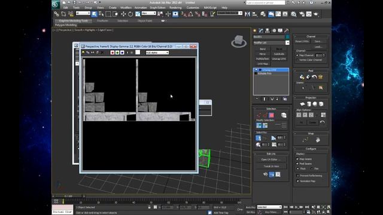Select the Select and Link chain tool
The height and width of the screenshot is (215, 383).
tap(57, 14)
